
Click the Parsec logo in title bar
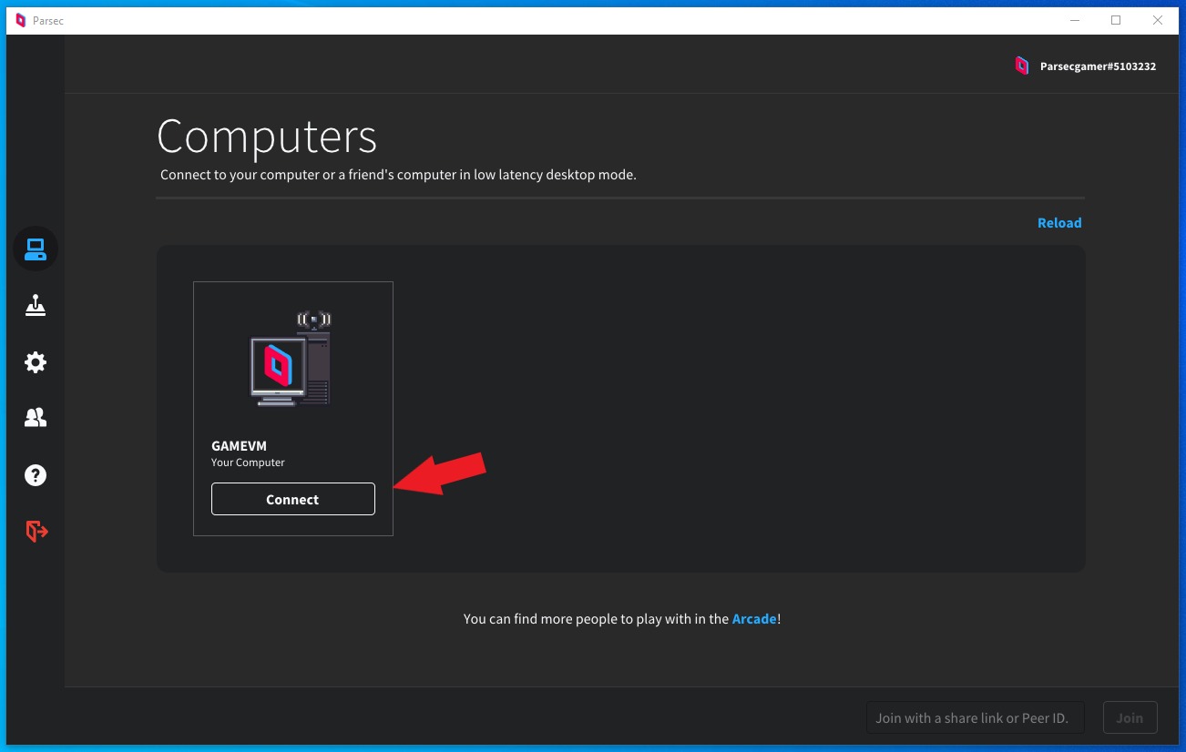pyautogui.click(x=21, y=20)
